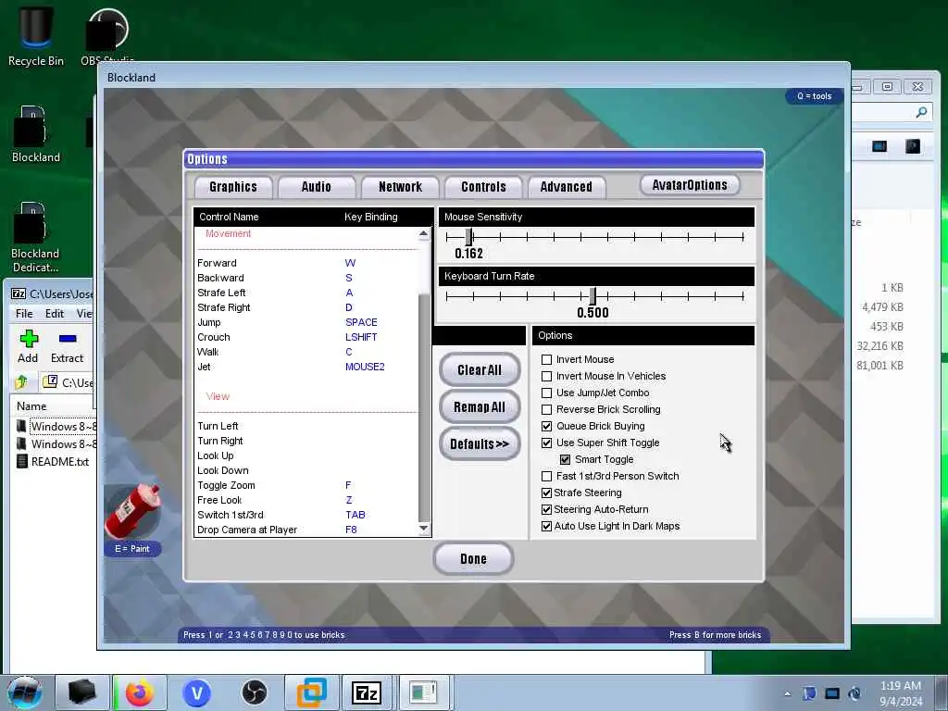The width and height of the screenshot is (948, 711).
Task: Click the Clear All button
Action: 480,370
